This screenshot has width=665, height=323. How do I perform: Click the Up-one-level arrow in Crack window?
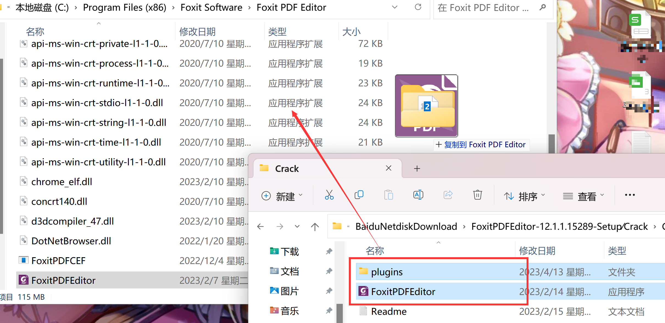pos(315,226)
